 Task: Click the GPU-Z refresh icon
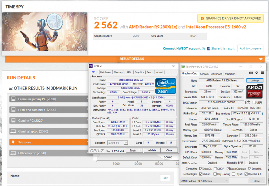click(x=257, y=73)
